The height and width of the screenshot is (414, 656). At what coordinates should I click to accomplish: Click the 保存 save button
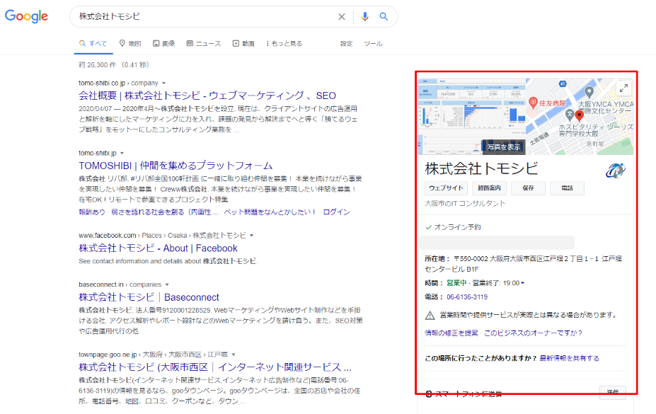pos(528,188)
